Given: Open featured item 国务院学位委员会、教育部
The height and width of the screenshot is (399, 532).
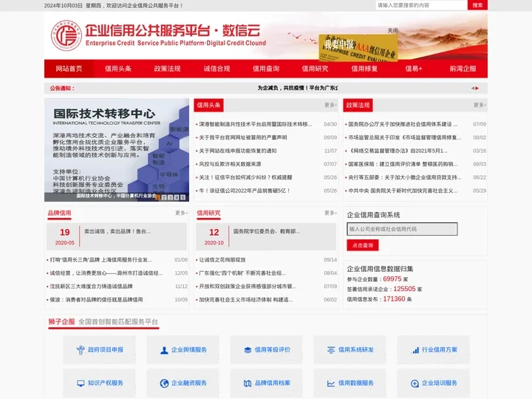Looking at the screenshot, I should point(267,231).
